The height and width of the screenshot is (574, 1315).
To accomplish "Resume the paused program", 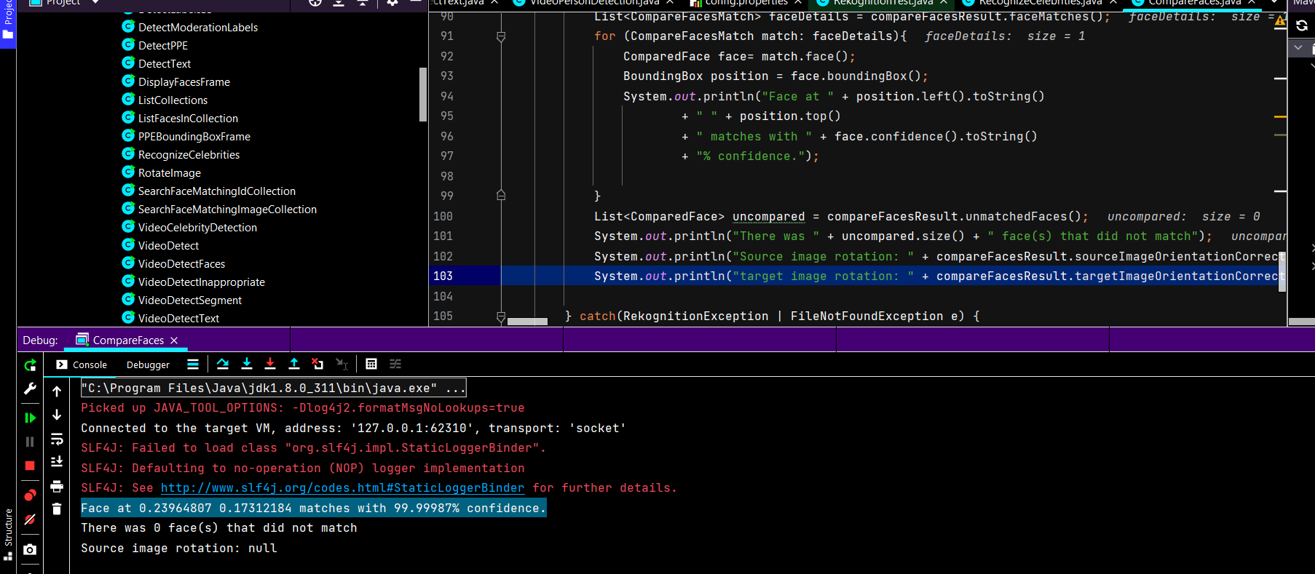I will [30, 418].
